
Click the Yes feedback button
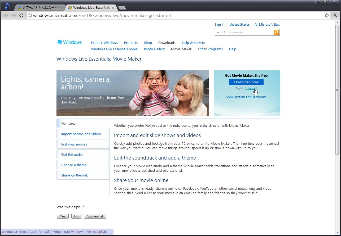tap(63, 216)
